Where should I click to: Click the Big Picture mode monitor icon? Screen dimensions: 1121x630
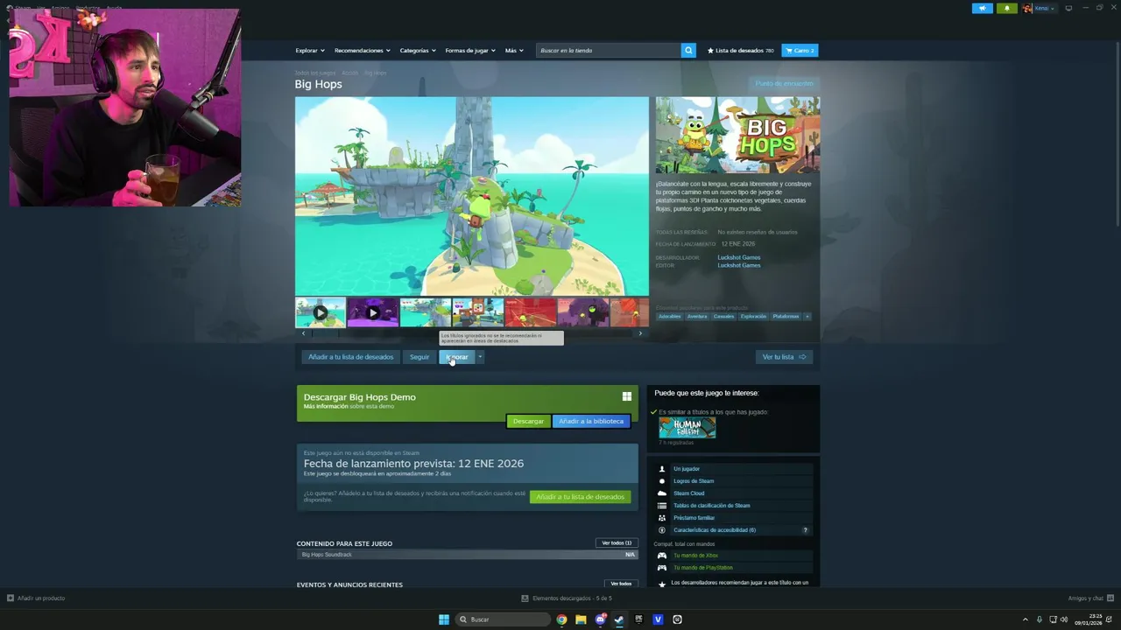click(x=1068, y=8)
